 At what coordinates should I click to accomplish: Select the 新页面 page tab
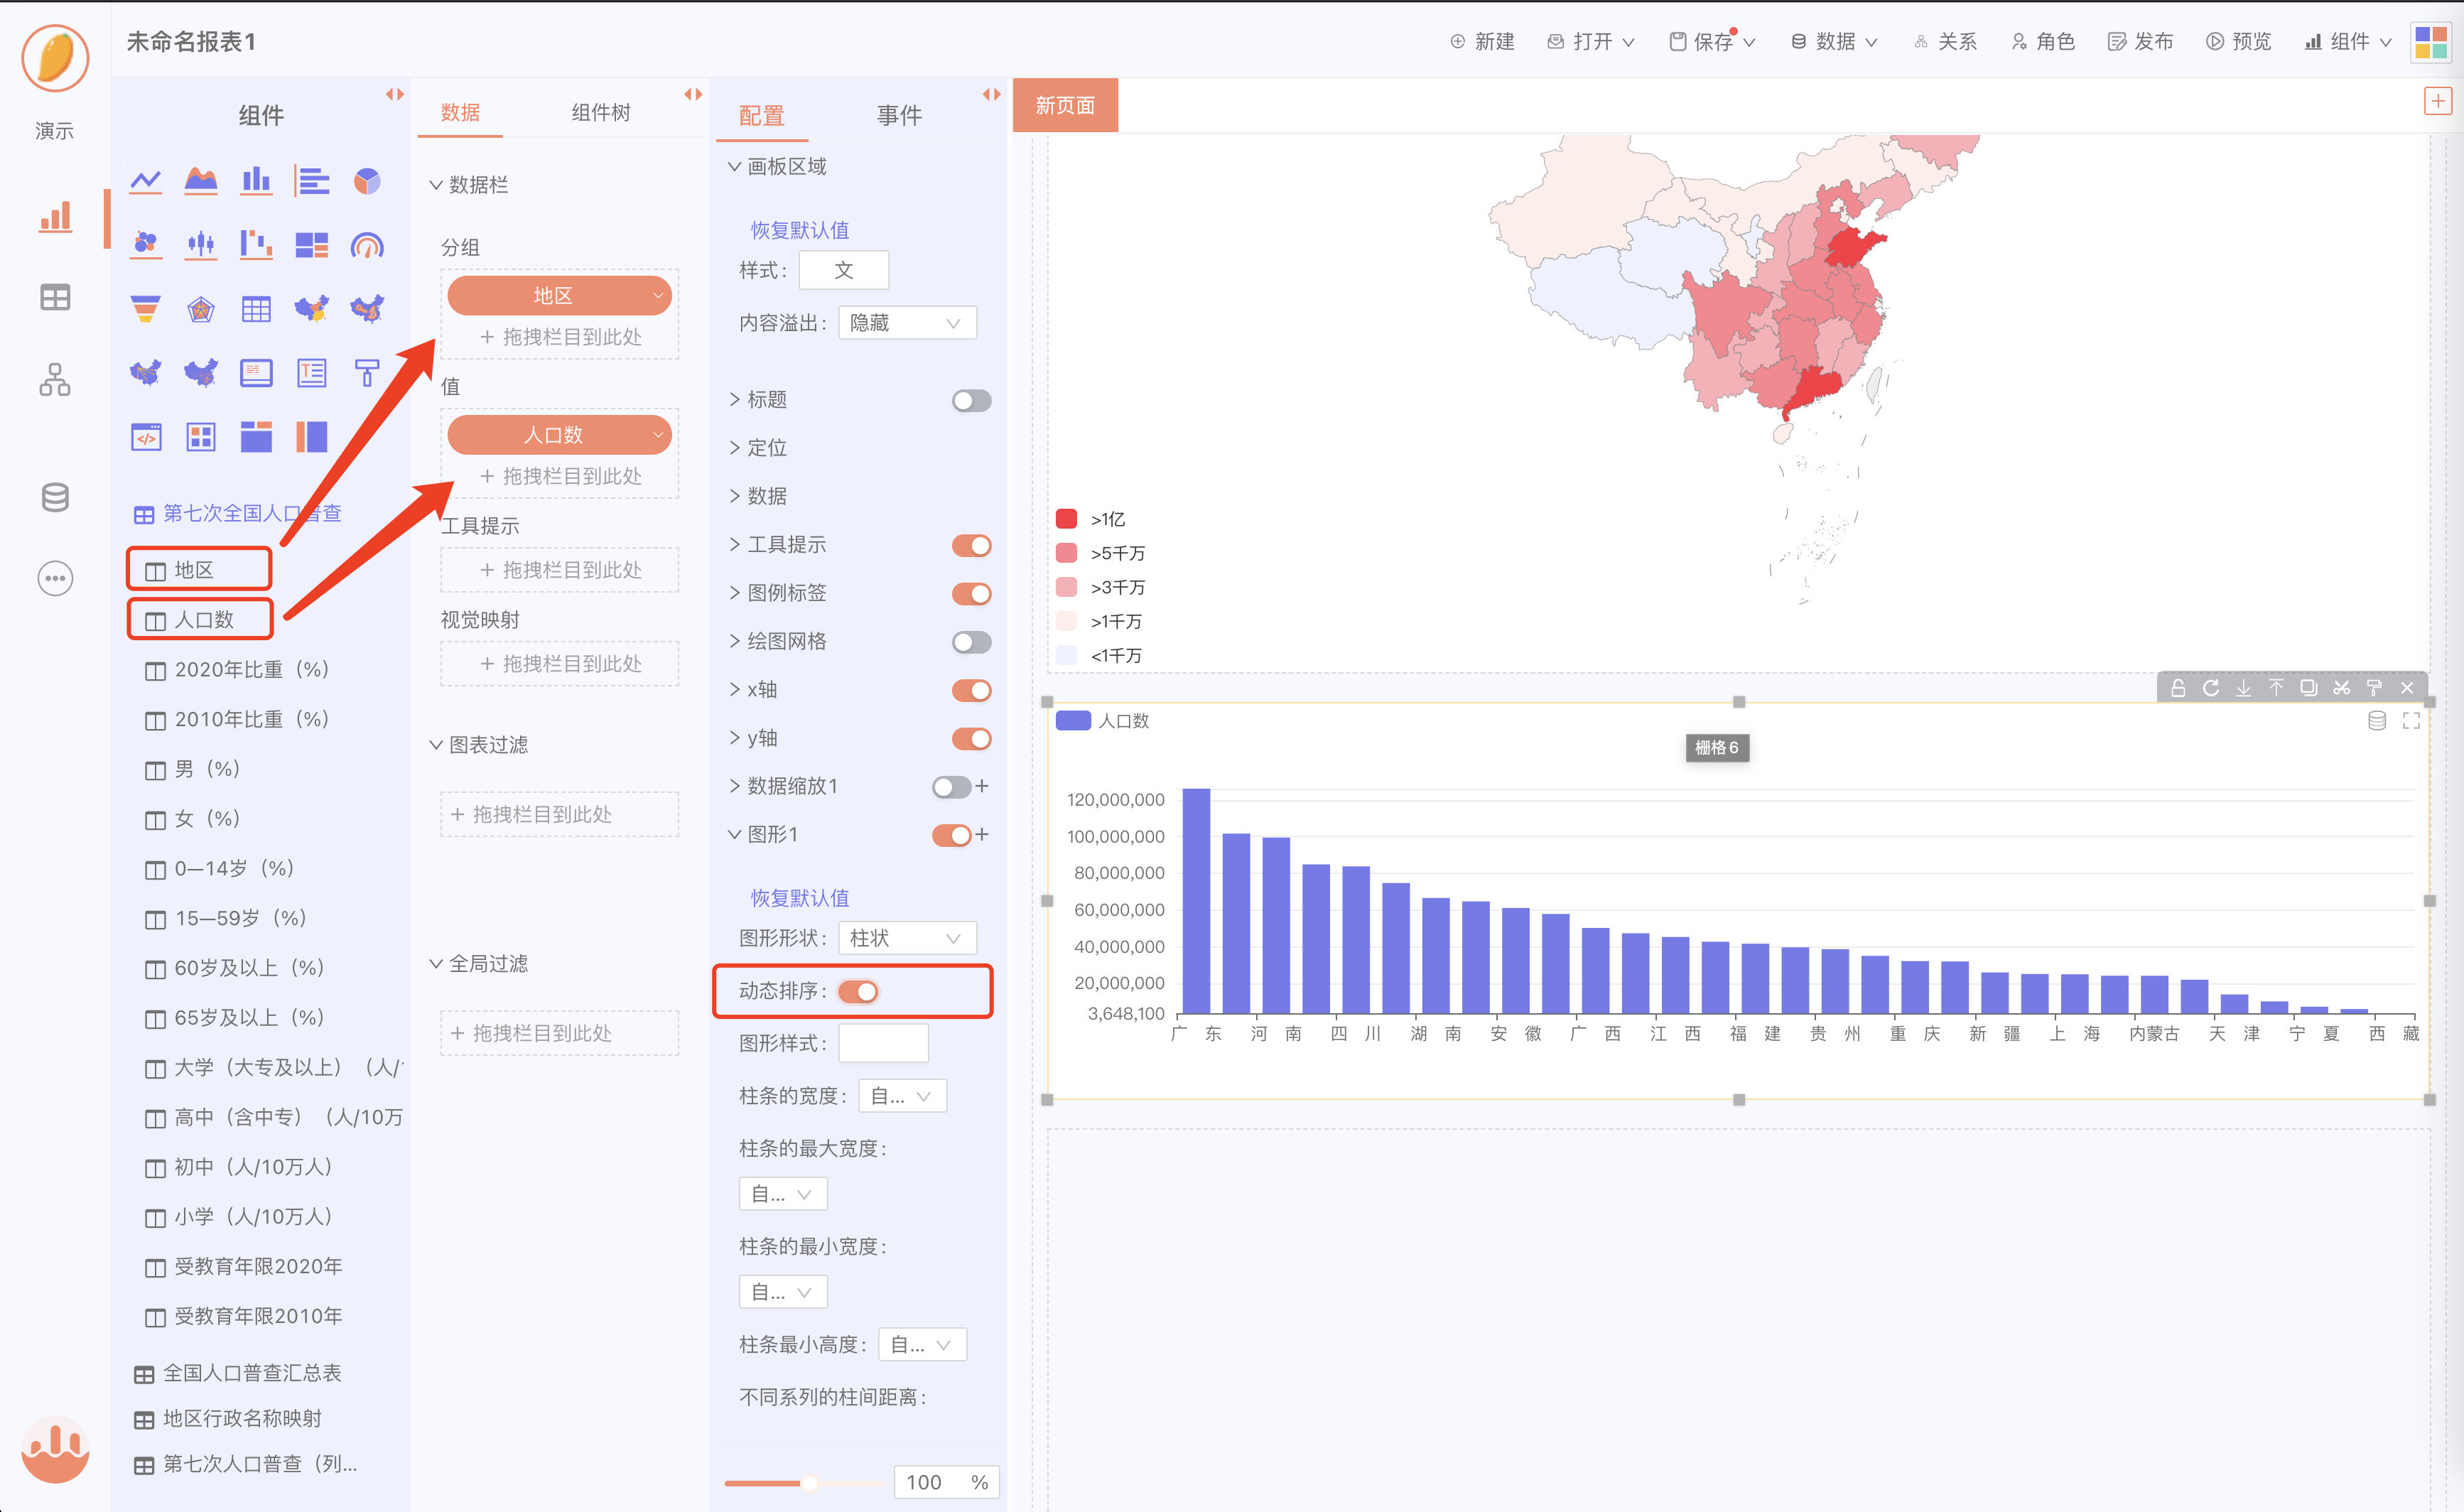click(x=1065, y=106)
